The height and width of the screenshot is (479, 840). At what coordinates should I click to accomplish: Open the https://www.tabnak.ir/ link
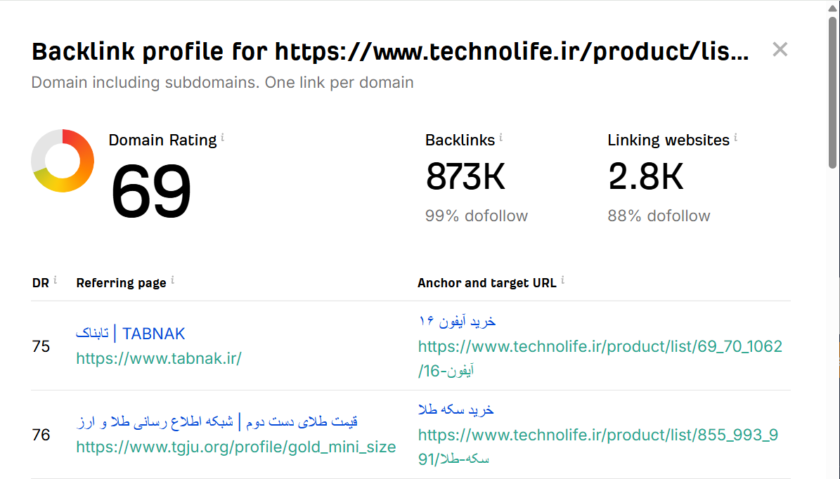point(159,358)
